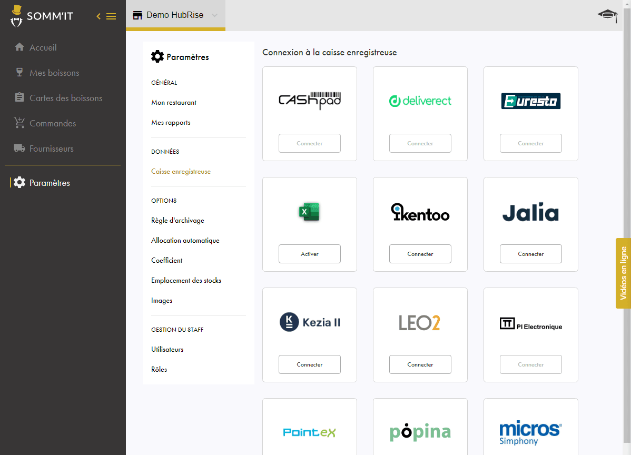
Task: Click the SOMM'IT top hat logo
Action: (x=16, y=16)
